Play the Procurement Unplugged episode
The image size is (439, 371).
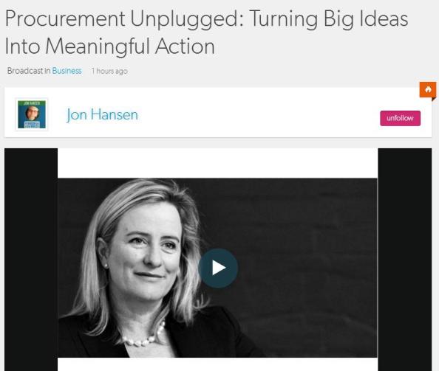pos(218,268)
